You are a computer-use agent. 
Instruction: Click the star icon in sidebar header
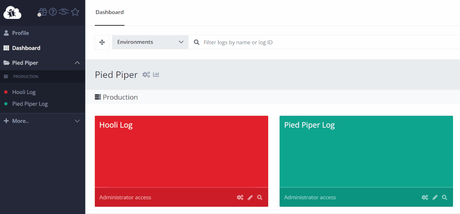click(x=75, y=12)
